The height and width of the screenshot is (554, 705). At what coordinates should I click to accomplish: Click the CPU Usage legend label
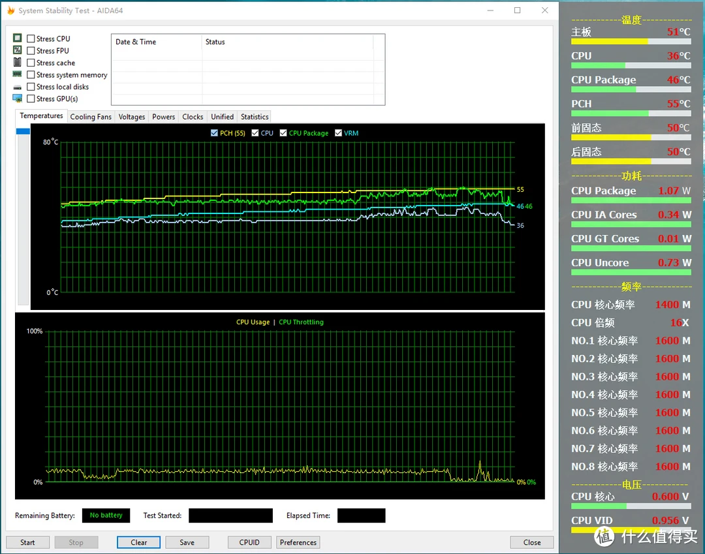(x=253, y=322)
